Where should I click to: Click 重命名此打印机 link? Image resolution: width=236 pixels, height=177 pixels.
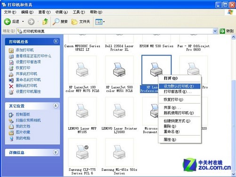coord(28,80)
